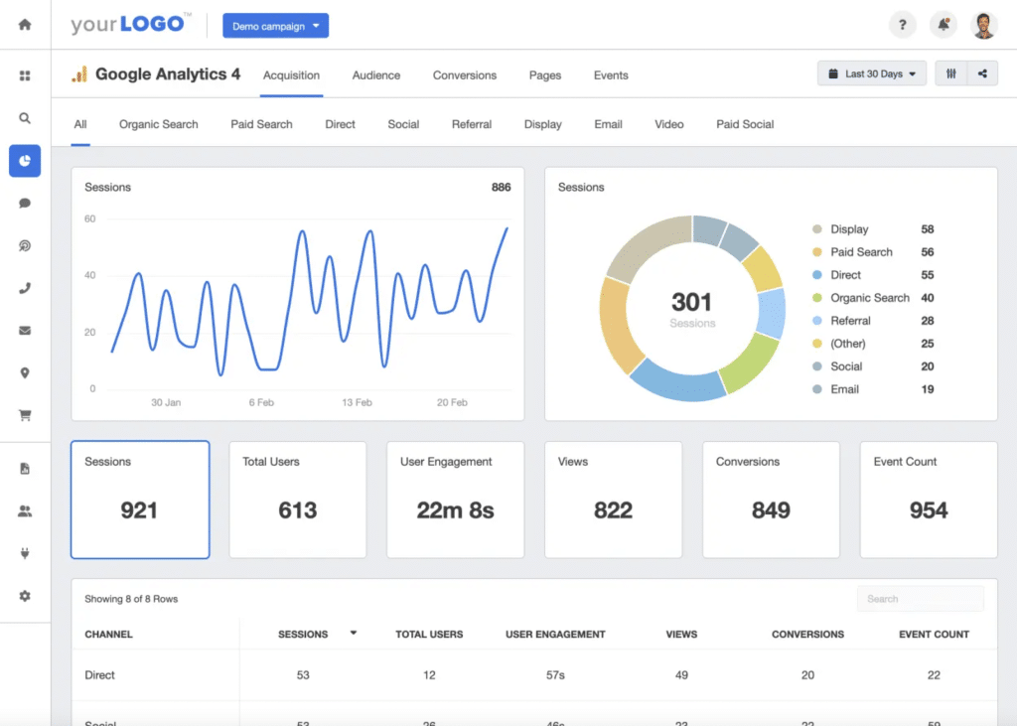The width and height of the screenshot is (1017, 726).
Task: Open the chat messages section in sidebar
Action: coord(24,203)
